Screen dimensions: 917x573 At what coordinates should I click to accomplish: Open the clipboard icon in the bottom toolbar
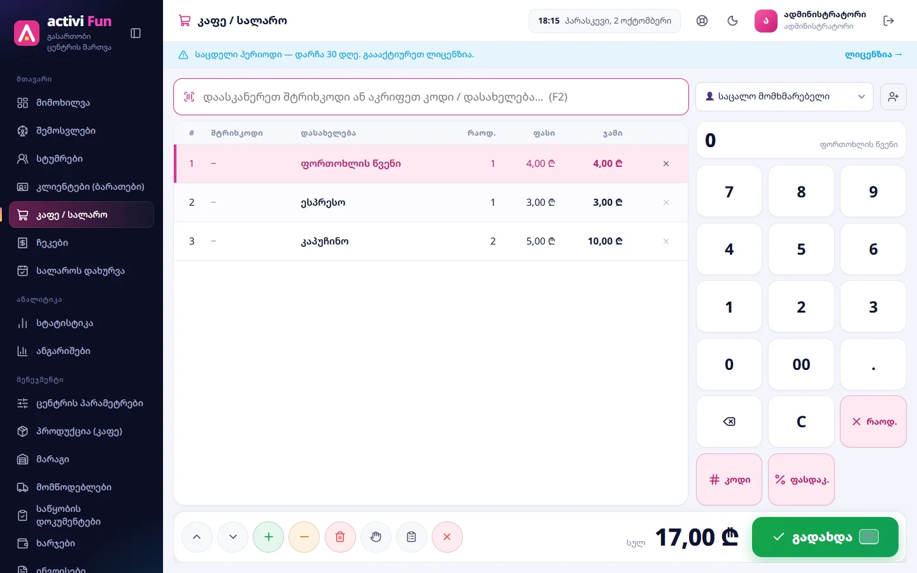pyautogui.click(x=411, y=537)
